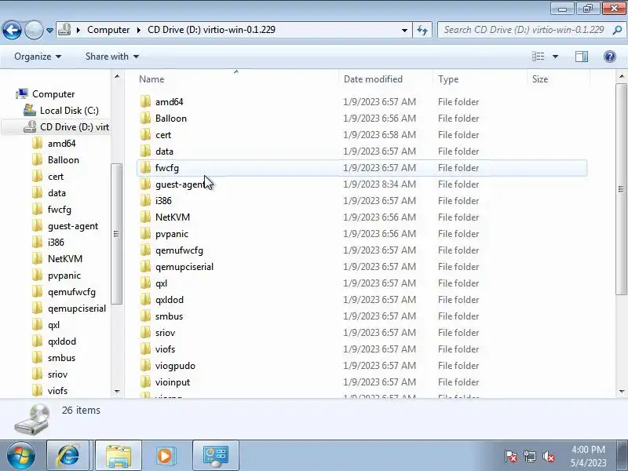Click the data folder icon in file list
Viewport: 628px width, 471px height.
pyautogui.click(x=146, y=151)
